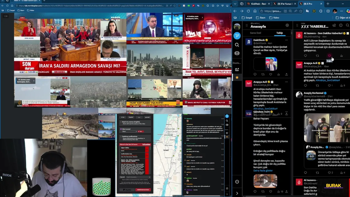
Task: Click the info icon in the HABERLE list column
Action: point(341,25)
